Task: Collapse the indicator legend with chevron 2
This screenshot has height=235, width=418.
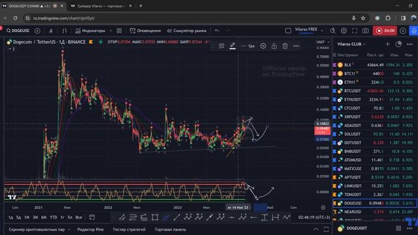Action: [12, 49]
